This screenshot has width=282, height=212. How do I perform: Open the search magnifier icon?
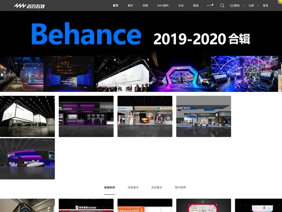coord(222,5)
